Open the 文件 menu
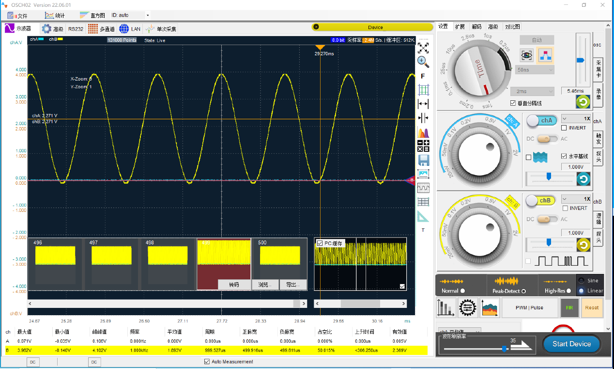This screenshot has height=369, width=614. tap(17, 16)
